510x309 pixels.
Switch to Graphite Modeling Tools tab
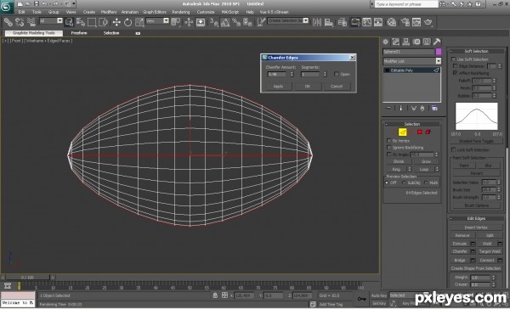click(x=34, y=33)
